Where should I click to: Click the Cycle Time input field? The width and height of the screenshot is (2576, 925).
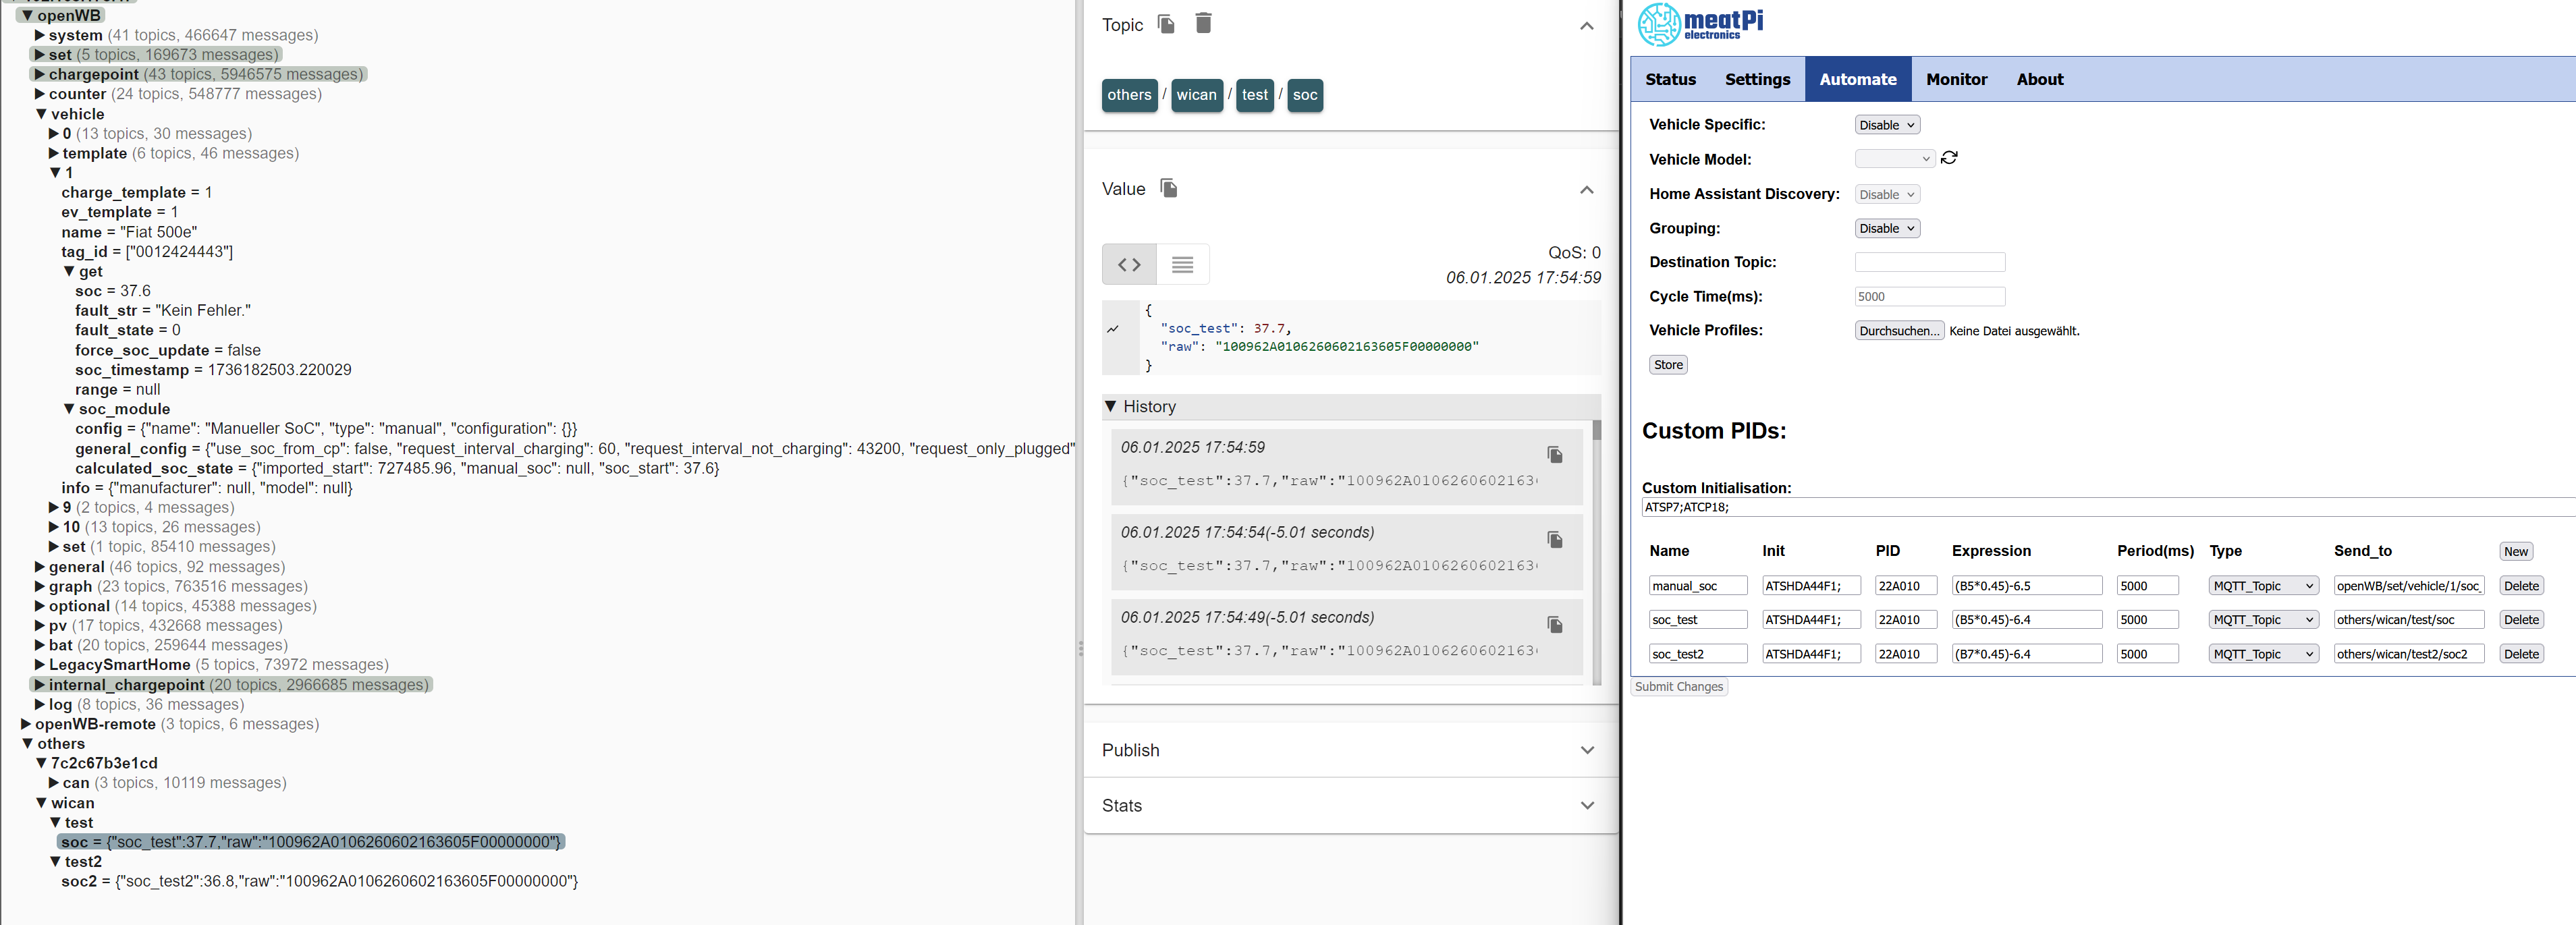pyautogui.click(x=1929, y=297)
